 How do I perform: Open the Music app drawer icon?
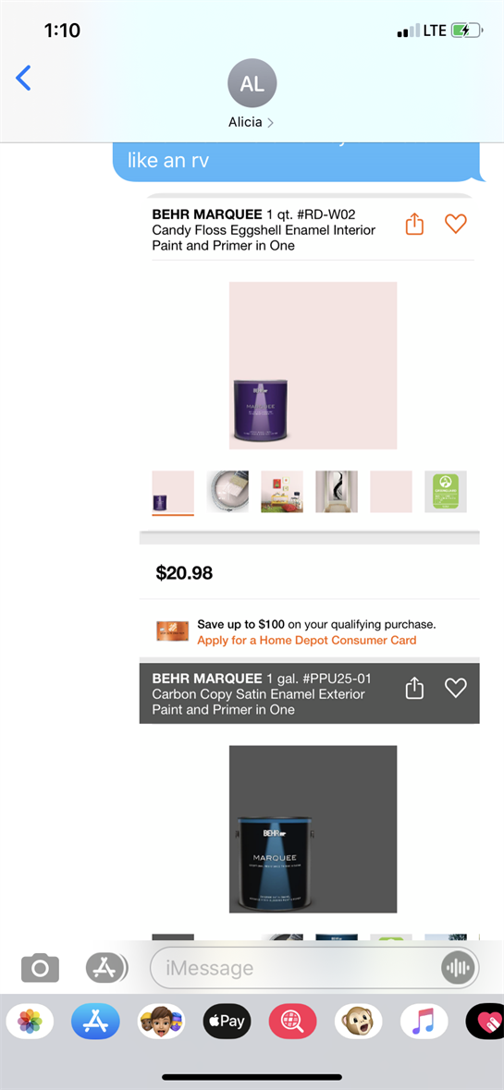pos(424,1022)
